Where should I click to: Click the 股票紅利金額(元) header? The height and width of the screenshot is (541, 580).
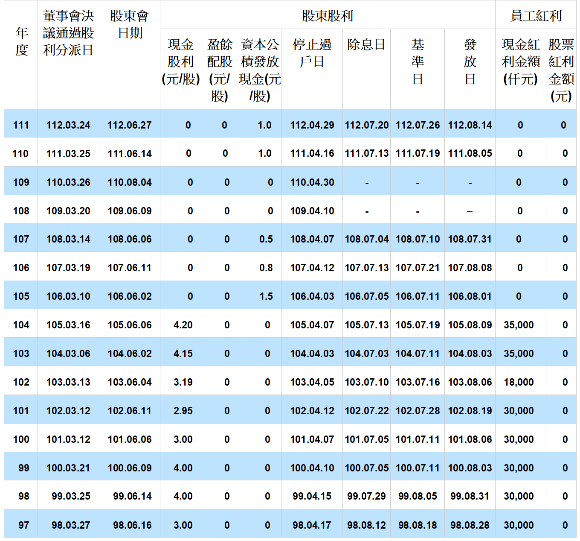tap(561, 70)
